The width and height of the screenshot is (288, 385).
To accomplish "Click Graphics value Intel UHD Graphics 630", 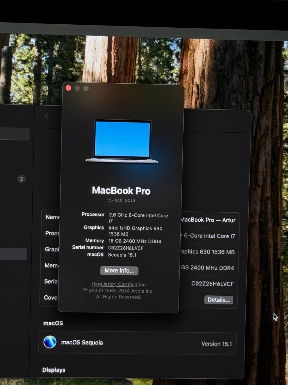I will [x=135, y=231].
